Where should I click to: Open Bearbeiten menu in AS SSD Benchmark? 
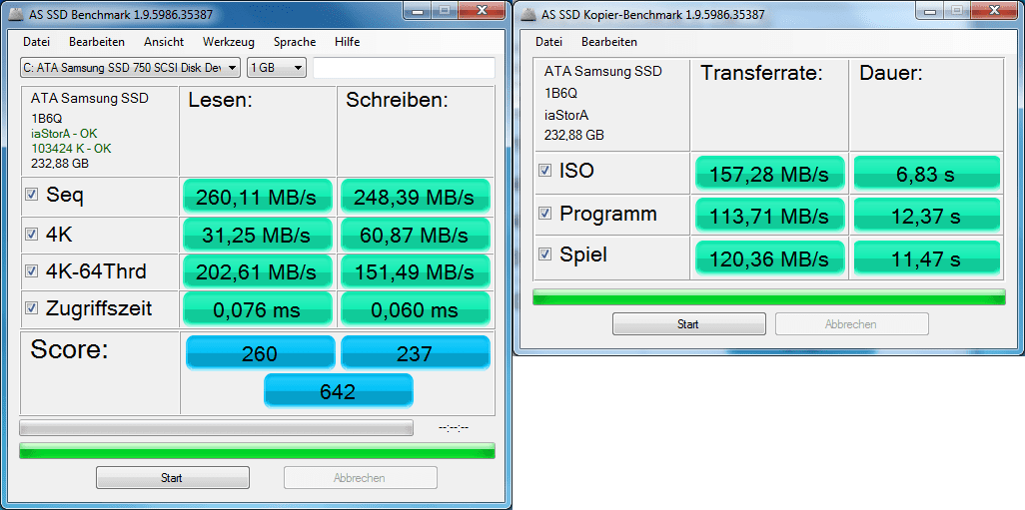click(x=97, y=42)
